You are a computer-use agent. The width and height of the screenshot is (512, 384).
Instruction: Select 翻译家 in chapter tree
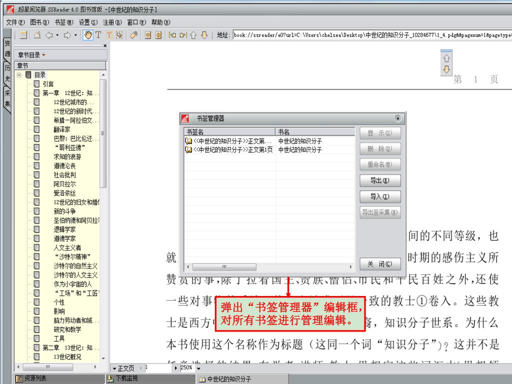pyautogui.click(x=62, y=129)
